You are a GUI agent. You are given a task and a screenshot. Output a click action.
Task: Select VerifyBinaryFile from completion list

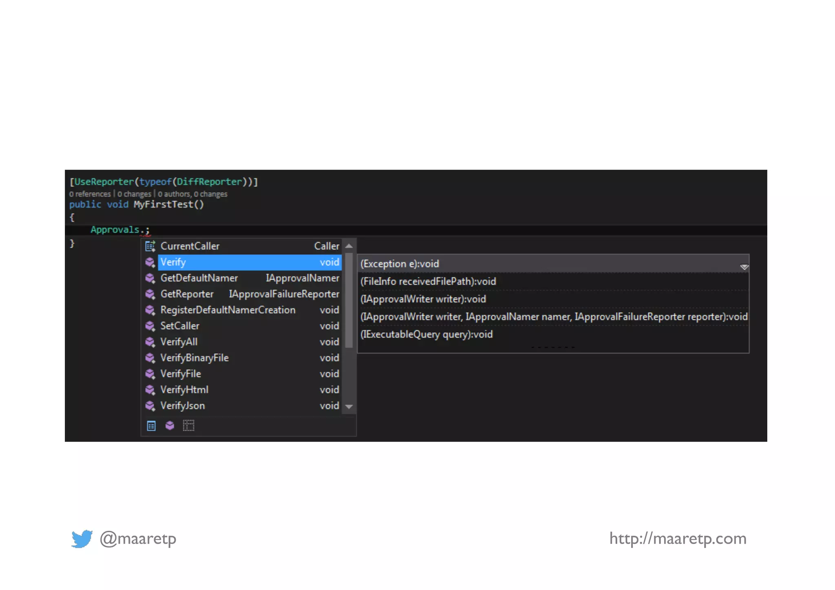[194, 358]
